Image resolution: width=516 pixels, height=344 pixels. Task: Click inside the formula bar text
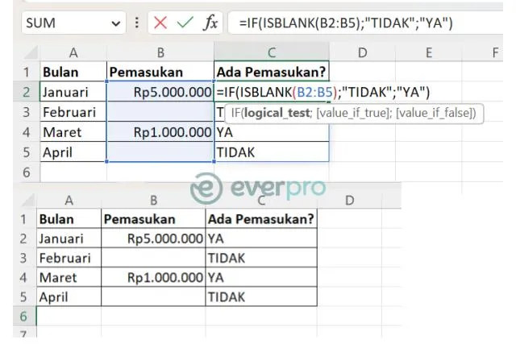[346, 23]
